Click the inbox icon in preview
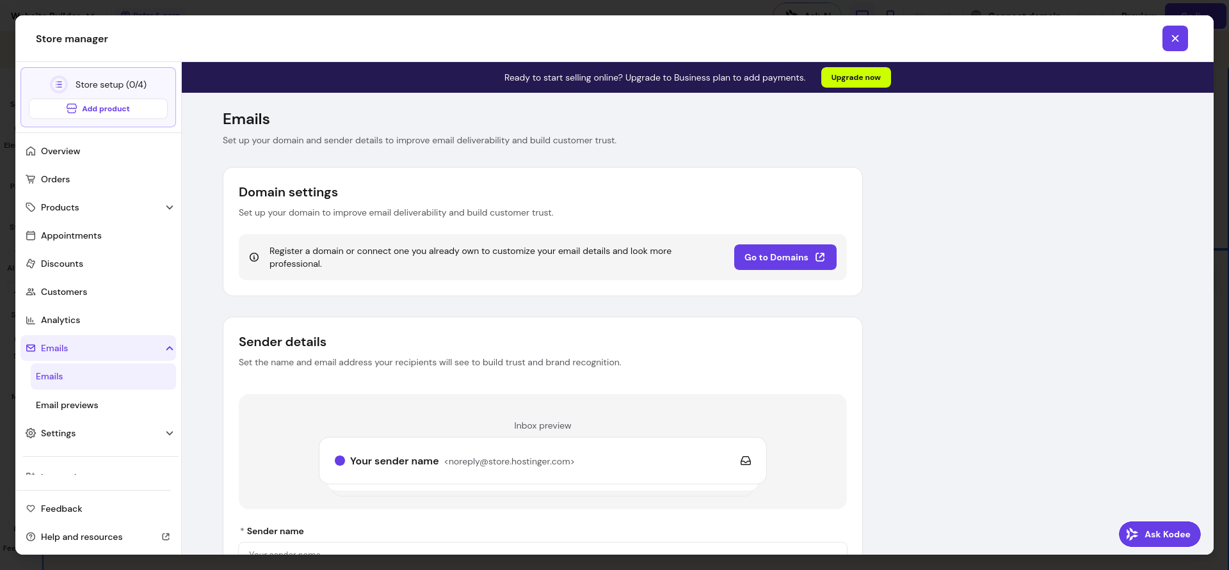The image size is (1229, 570). pos(746,461)
